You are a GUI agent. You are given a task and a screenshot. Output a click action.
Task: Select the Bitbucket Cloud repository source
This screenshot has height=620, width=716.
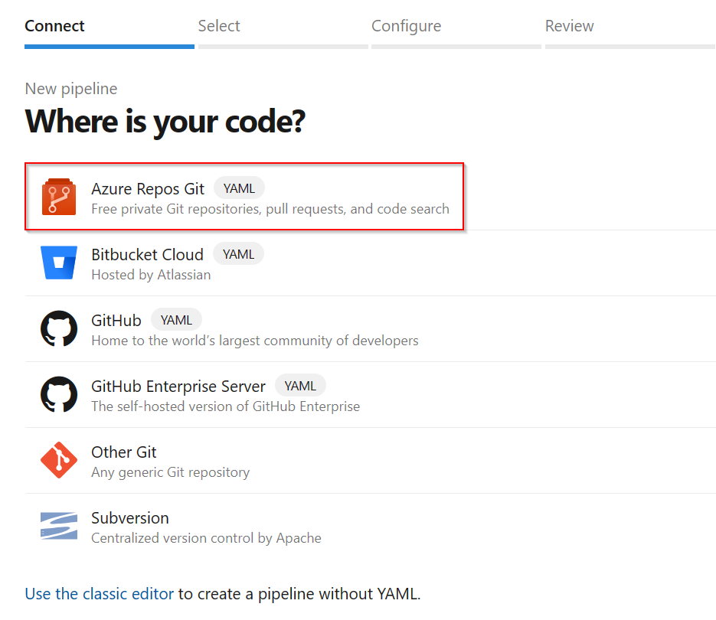(x=230, y=263)
